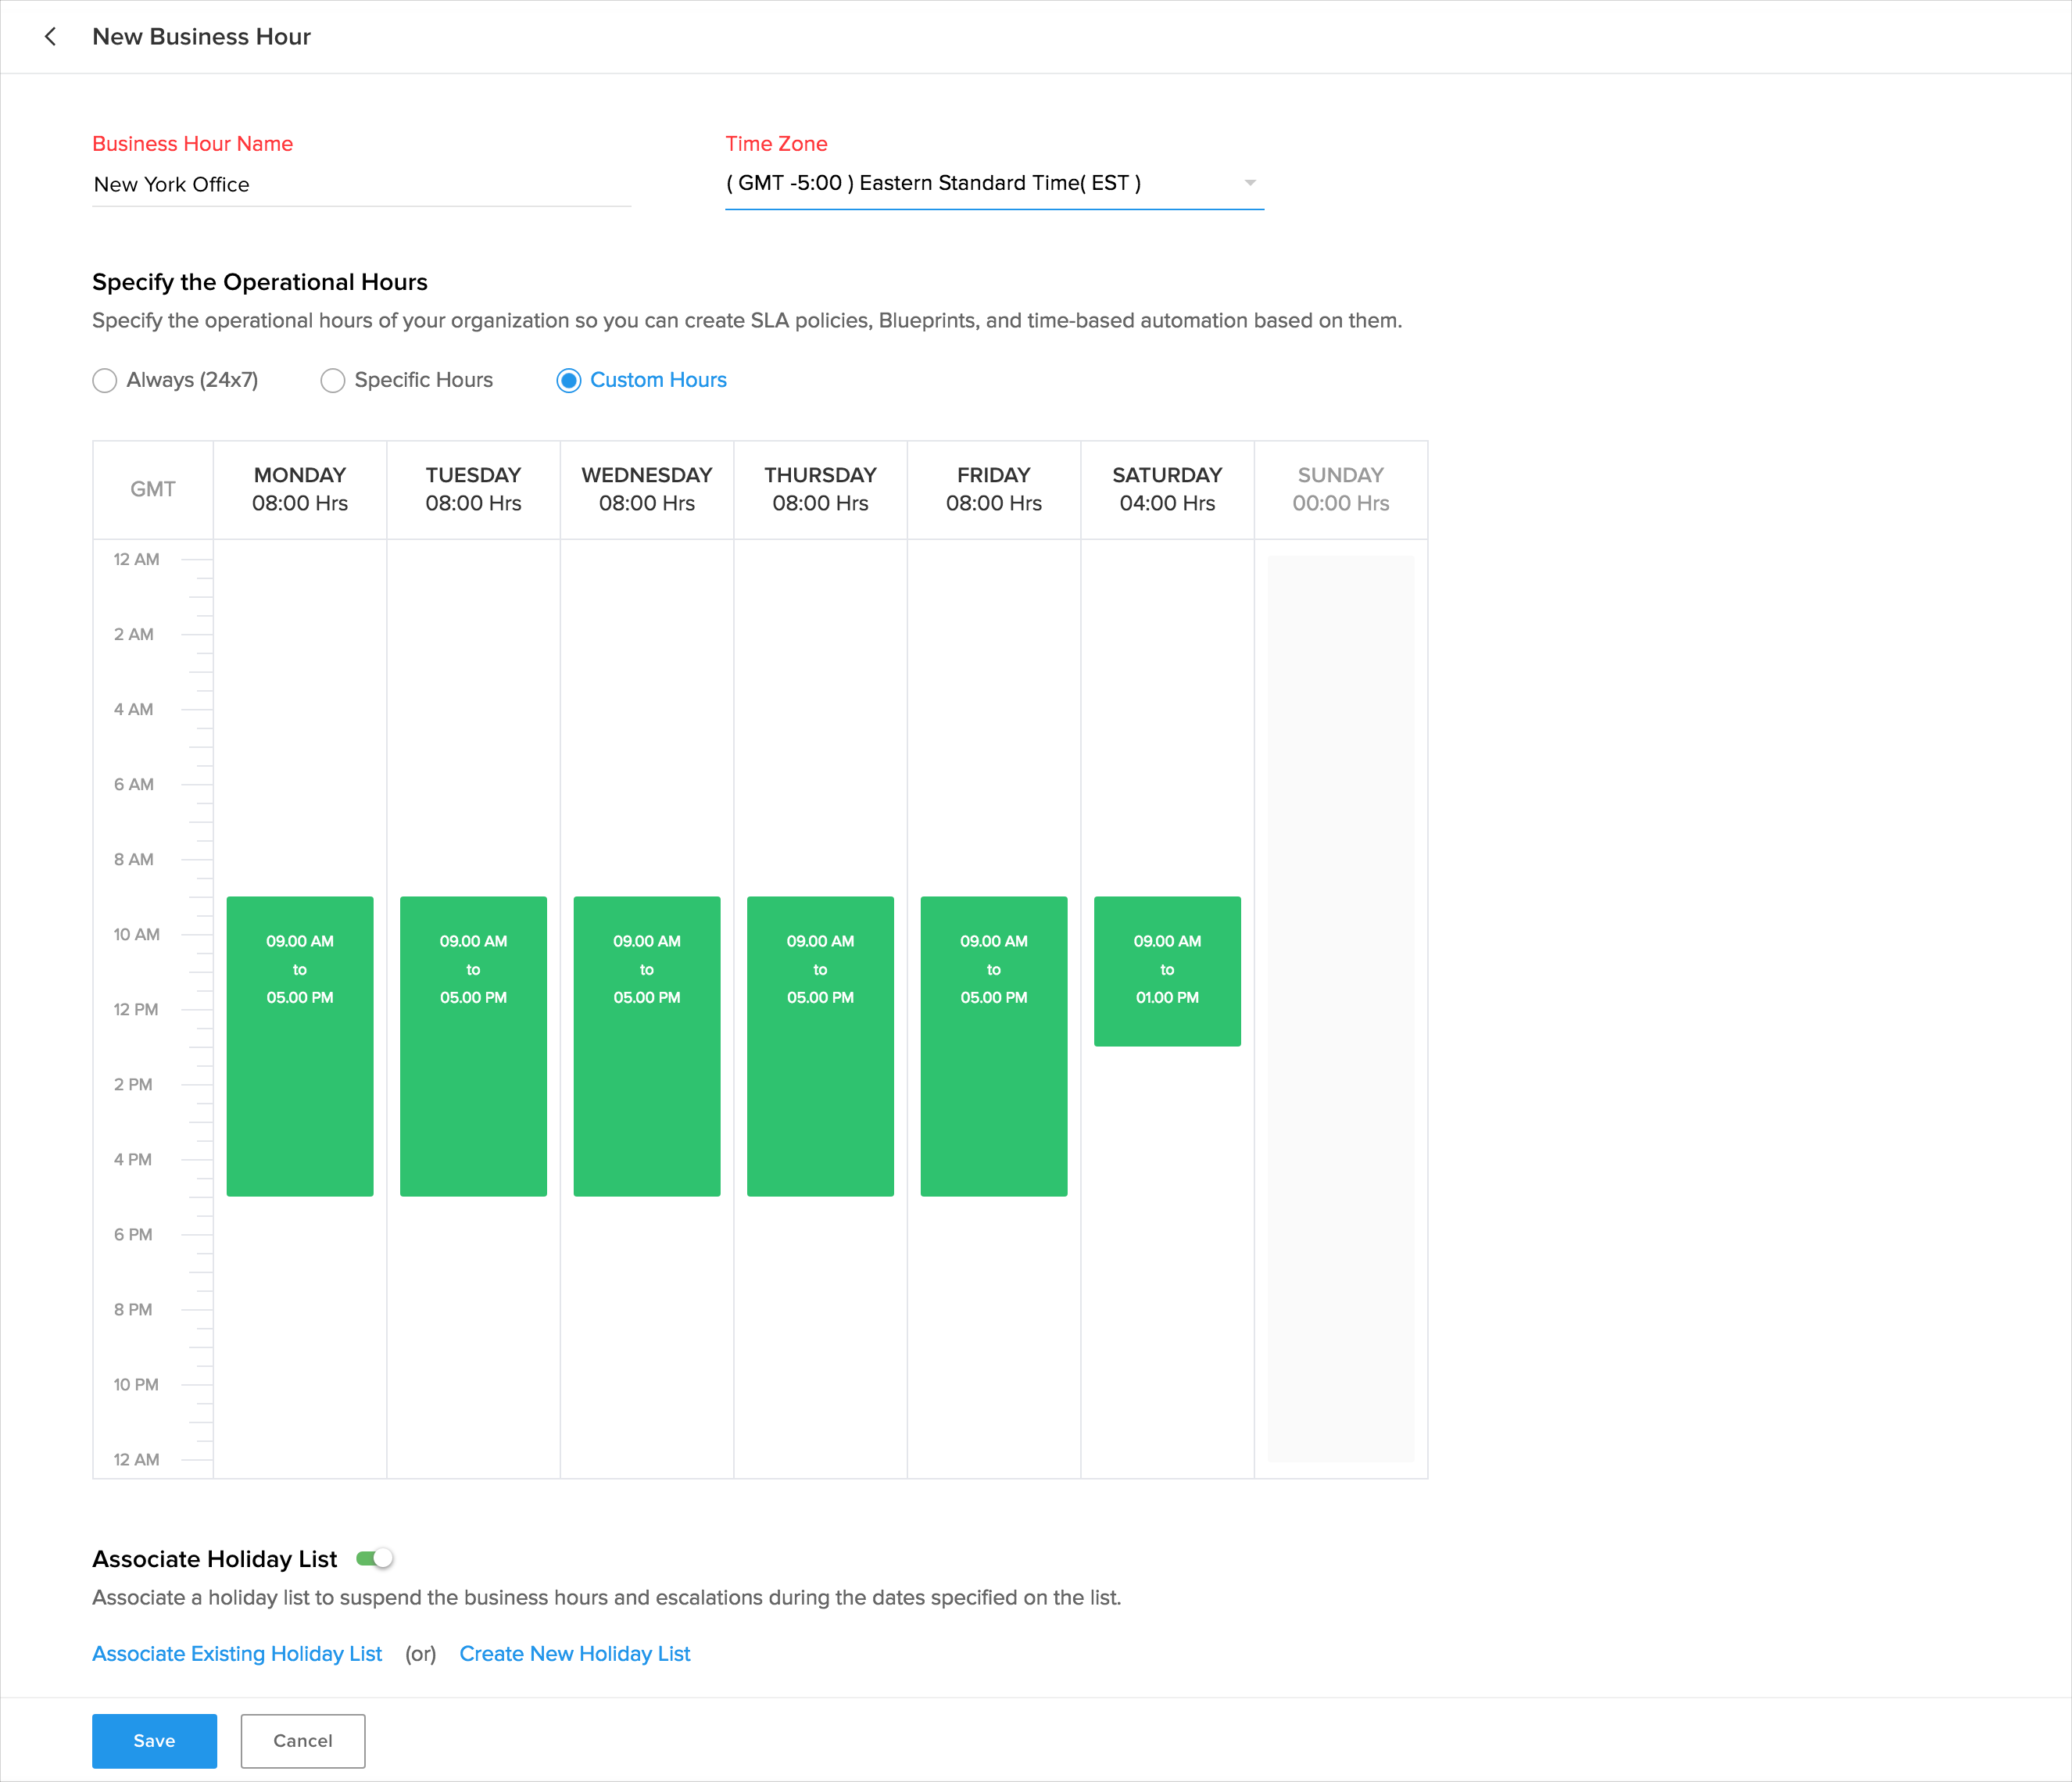The width and height of the screenshot is (2072, 1782).
Task: Click the Sunday 00:00 Hrs header
Action: [x=1340, y=489]
